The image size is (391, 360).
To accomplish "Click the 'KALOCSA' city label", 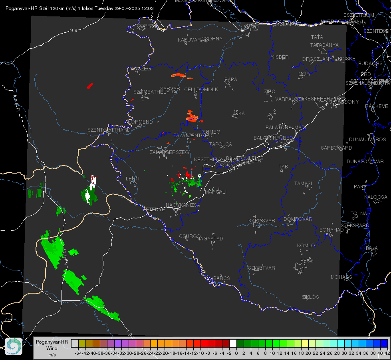I will pyautogui.click(x=375, y=197).
